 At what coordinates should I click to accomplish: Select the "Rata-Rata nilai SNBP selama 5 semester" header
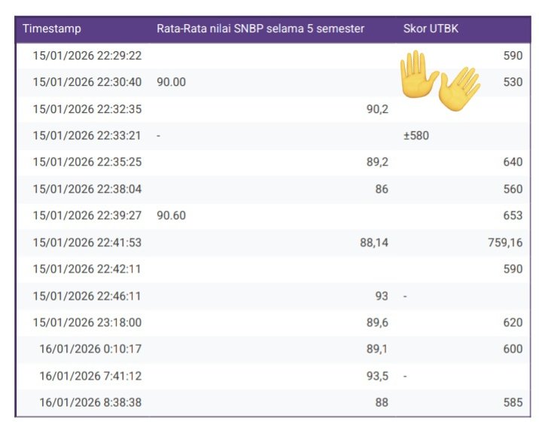pos(260,29)
